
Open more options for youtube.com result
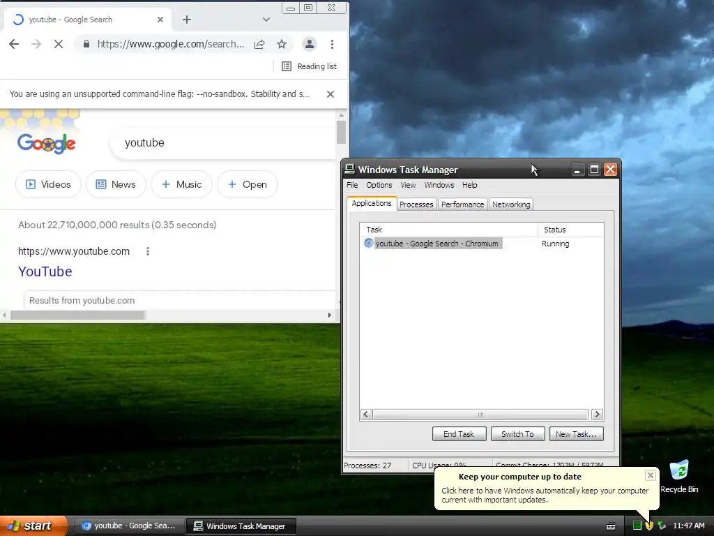tap(148, 251)
